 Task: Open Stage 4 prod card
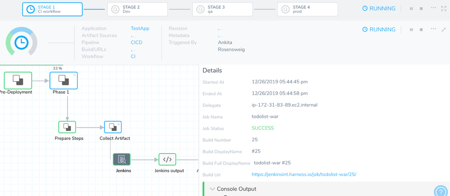[x=308, y=10]
